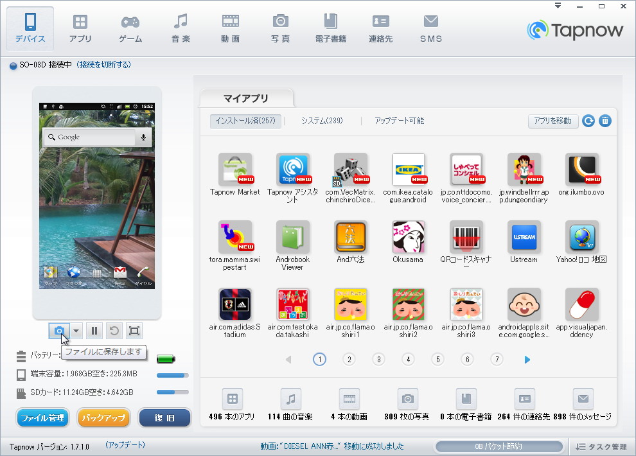
Task: Take a device screenshot with camera button
Action: [x=59, y=331]
